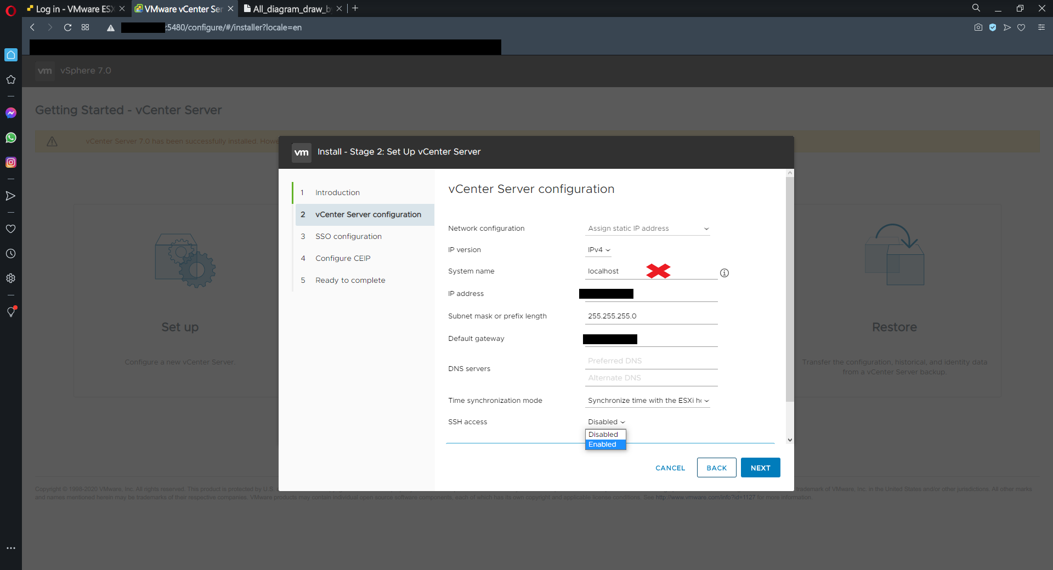The image size is (1053, 570).
Task: Click the dialog vertical scrollbar
Action: tap(790, 289)
